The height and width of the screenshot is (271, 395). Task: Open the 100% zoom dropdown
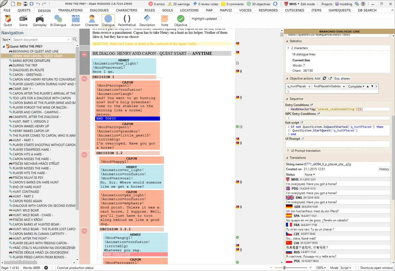tap(321, 268)
